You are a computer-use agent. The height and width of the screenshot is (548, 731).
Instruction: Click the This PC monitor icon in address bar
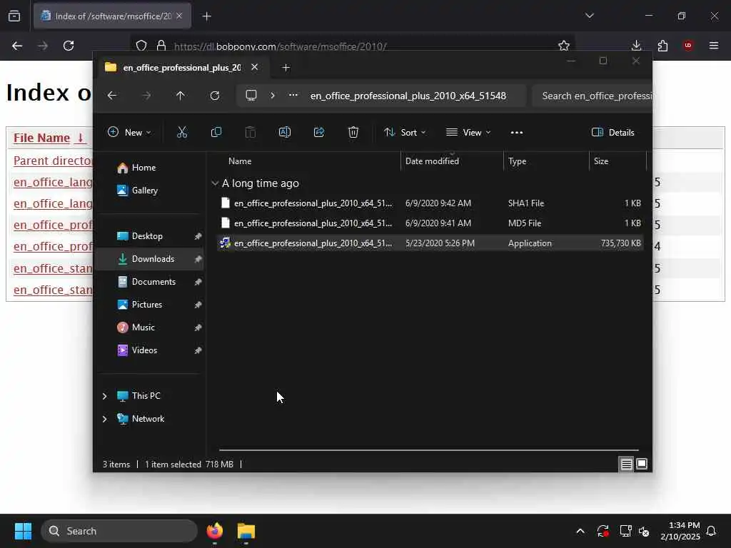(x=251, y=96)
